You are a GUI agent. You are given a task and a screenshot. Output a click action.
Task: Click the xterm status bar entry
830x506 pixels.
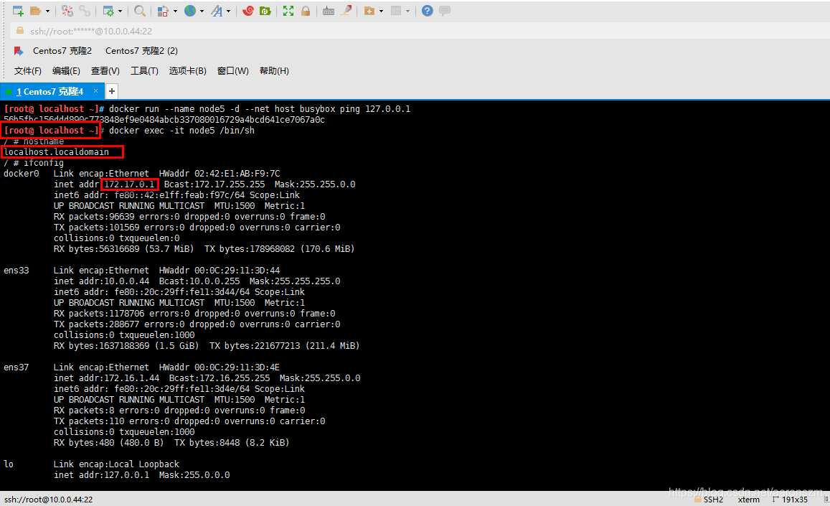[748, 500]
